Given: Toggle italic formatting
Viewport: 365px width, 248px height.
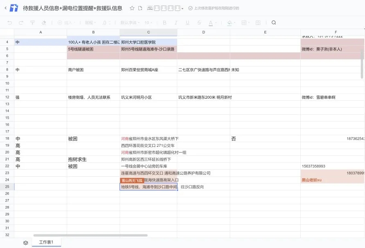Looking at the screenshot, I should [x=176, y=22].
